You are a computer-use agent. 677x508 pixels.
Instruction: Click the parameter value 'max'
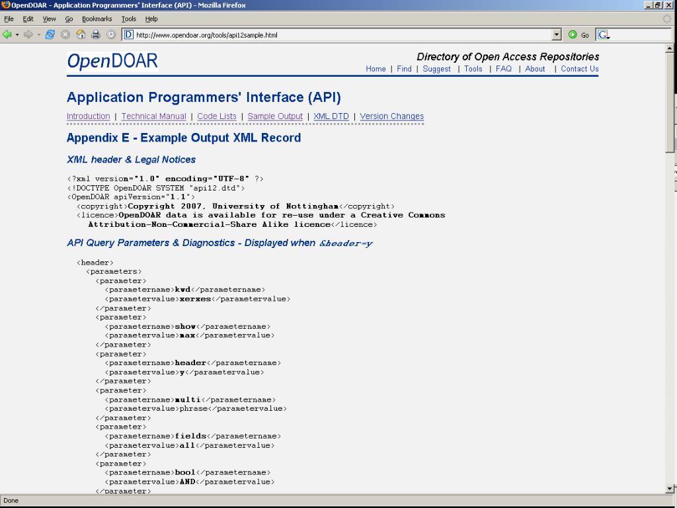[187, 335]
